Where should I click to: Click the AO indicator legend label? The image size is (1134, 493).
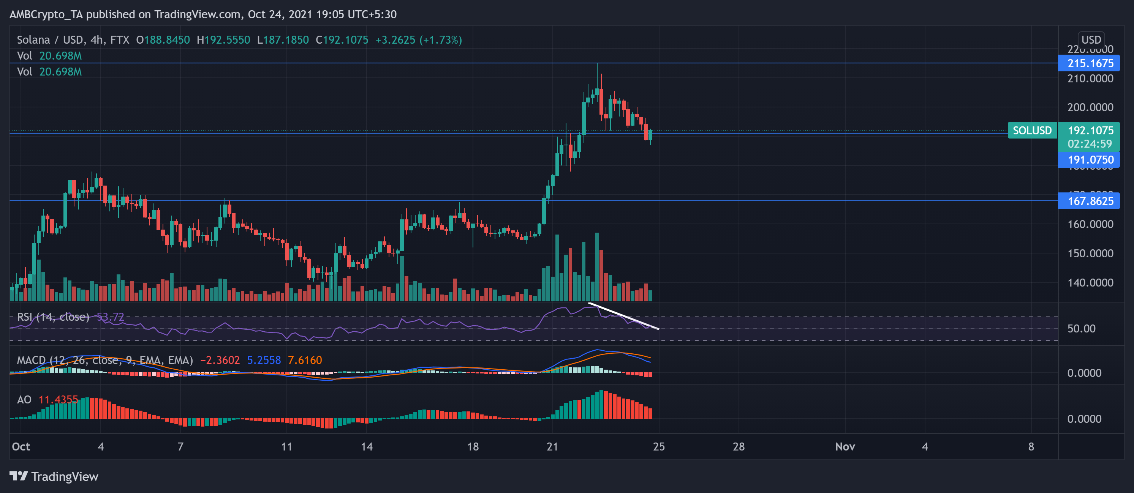pyautogui.click(x=24, y=399)
